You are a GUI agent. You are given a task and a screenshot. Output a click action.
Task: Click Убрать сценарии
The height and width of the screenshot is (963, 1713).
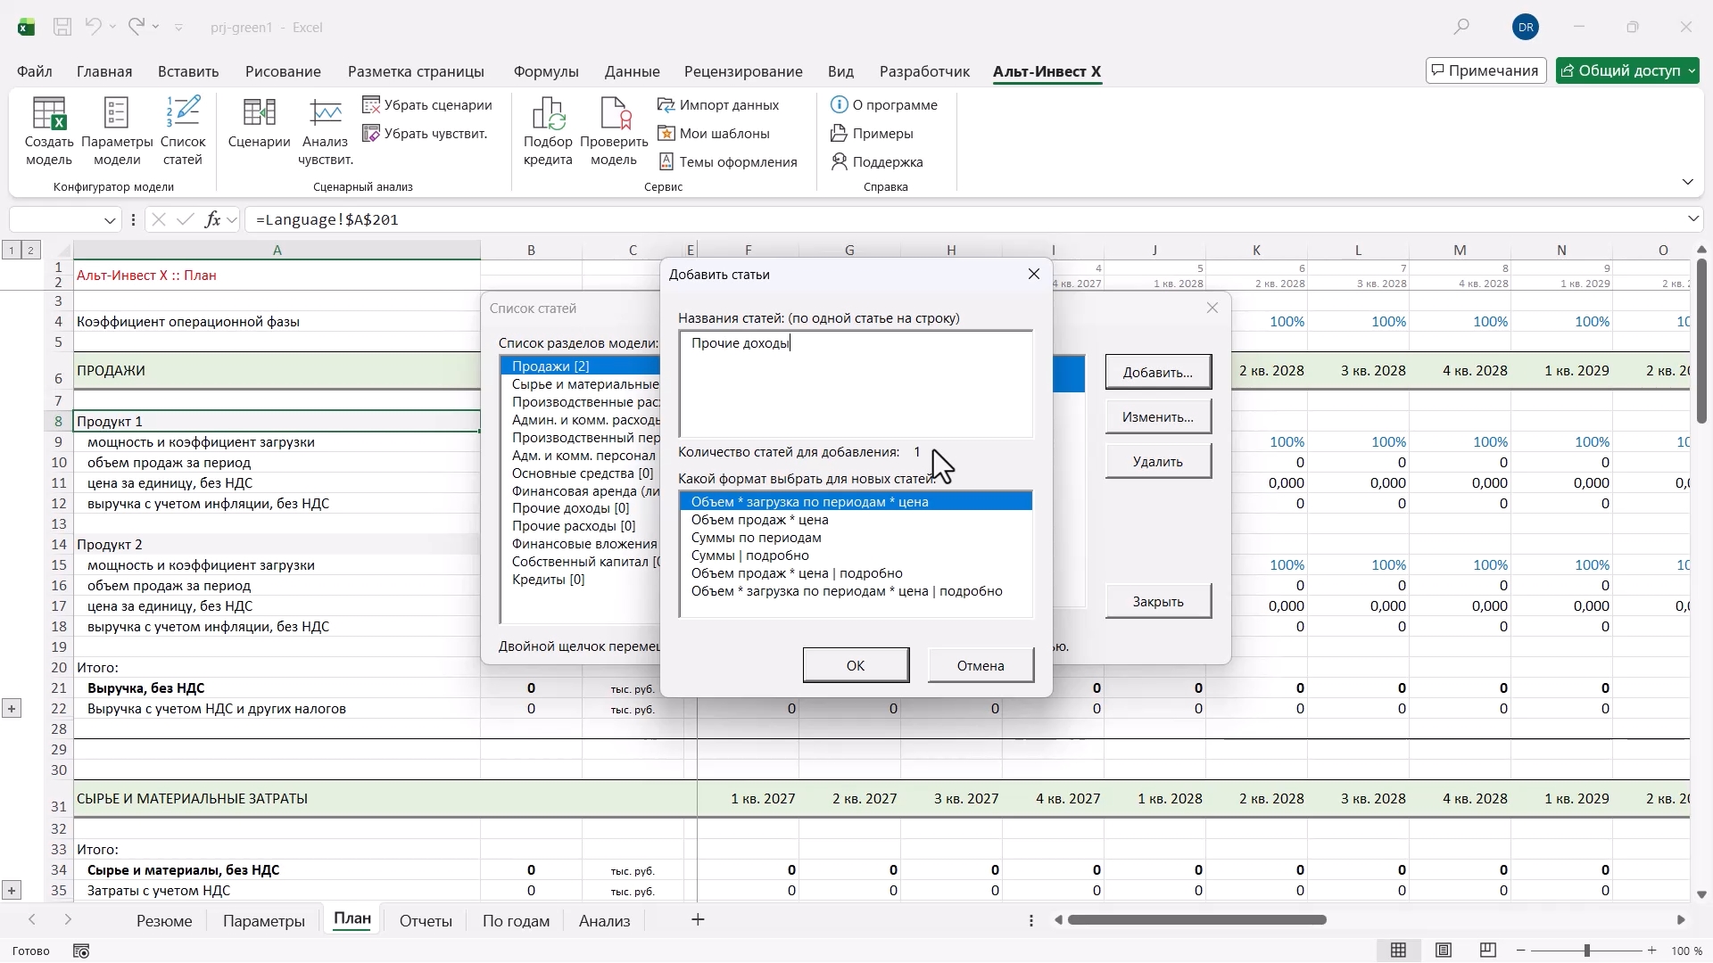click(x=427, y=105)
